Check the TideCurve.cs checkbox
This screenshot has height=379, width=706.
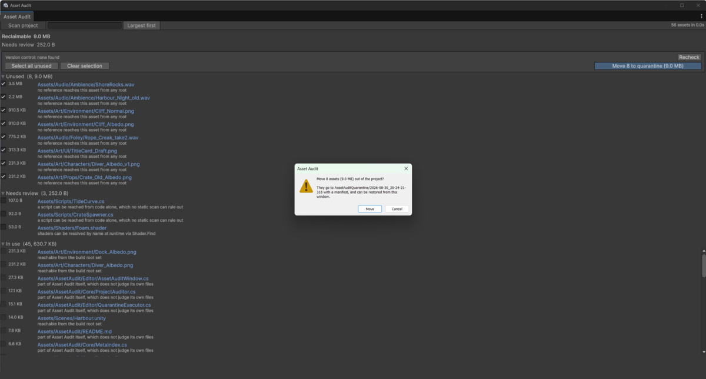click(x=4, y=201)
